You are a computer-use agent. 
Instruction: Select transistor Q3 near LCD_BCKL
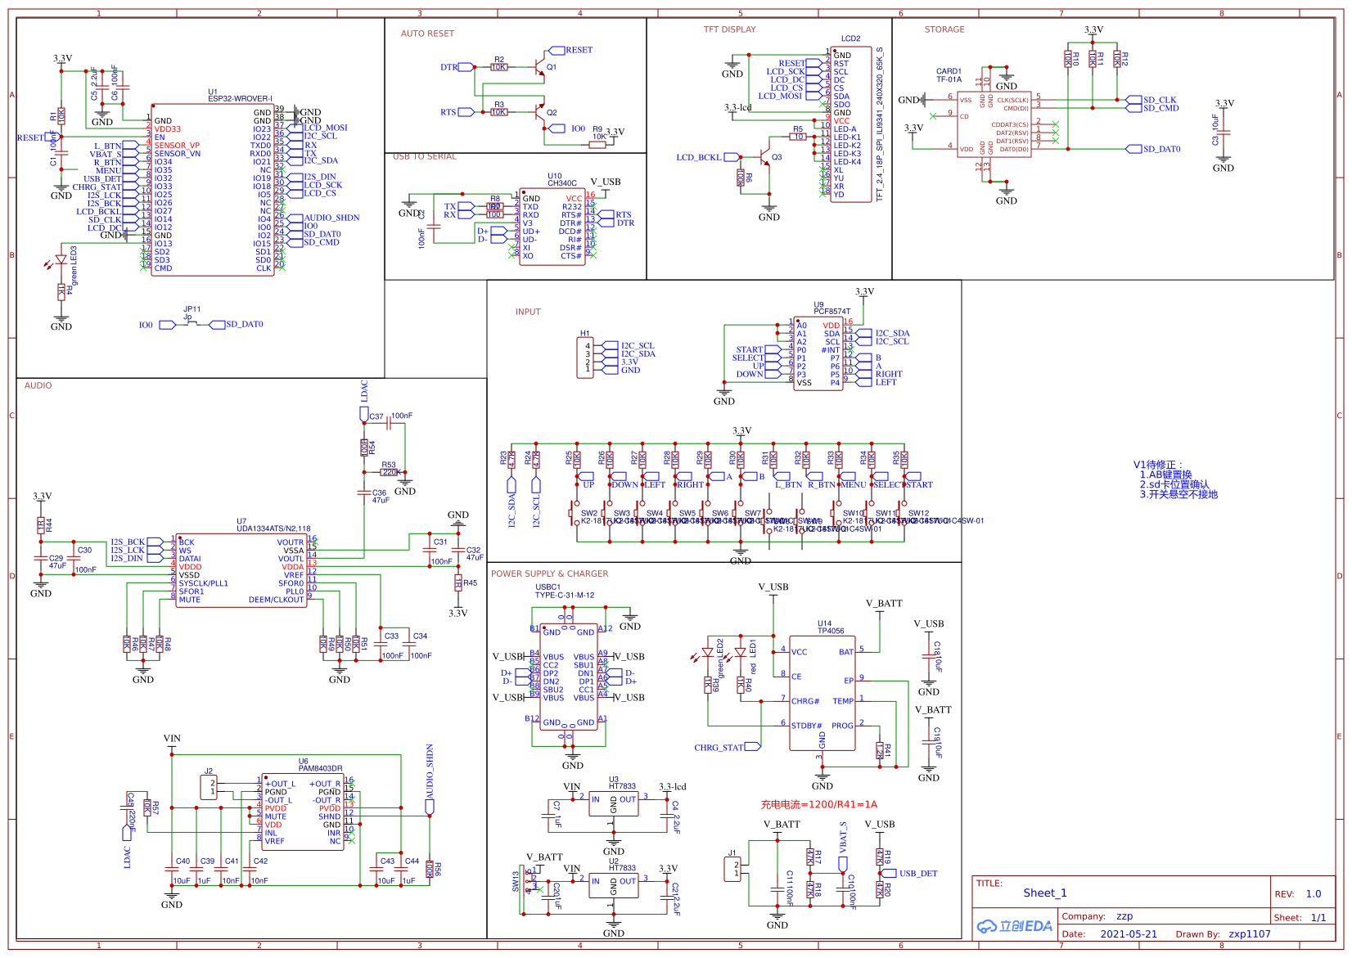[764, 157]
